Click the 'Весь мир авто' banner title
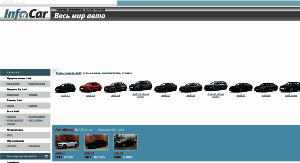This screenshot has width=300, height=163. tap(80, 16)
